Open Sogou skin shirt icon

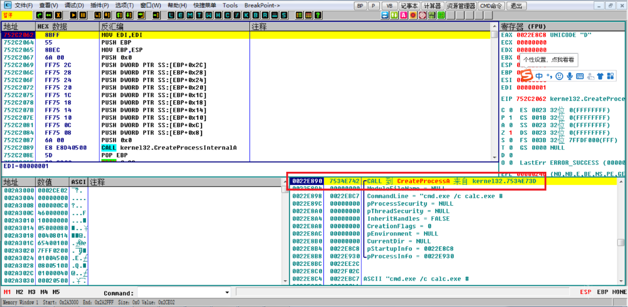point(600,76)
